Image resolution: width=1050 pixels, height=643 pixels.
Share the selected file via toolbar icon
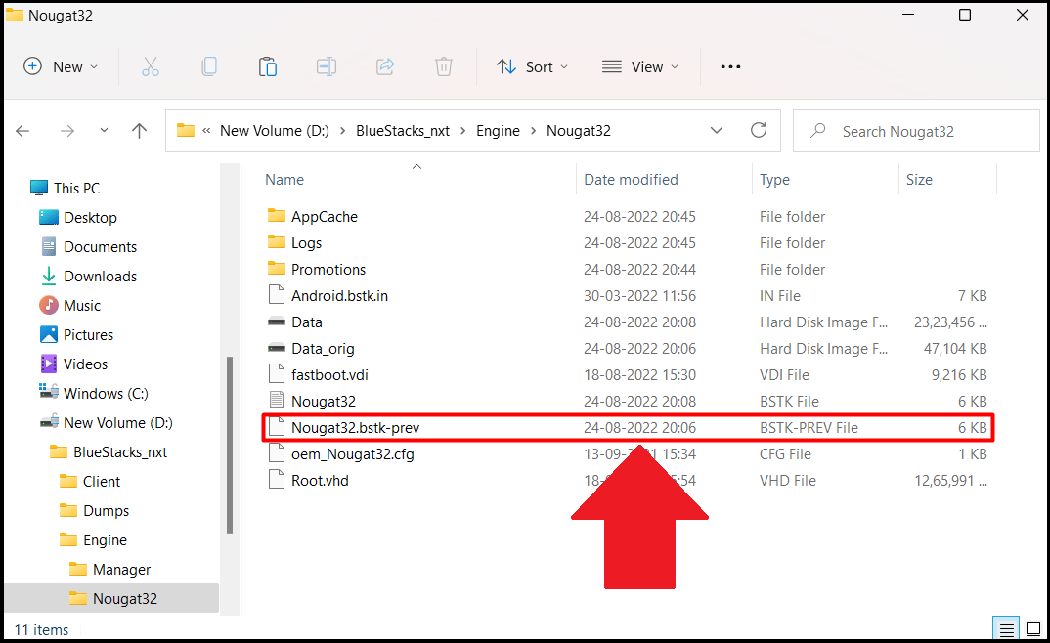click(x=385, y=66)
